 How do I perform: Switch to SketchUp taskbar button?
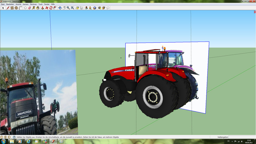(53, 141)
